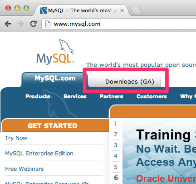Screen dimensions: 196x184
Task: Show banner slide 1
Action: coord(116,124)
